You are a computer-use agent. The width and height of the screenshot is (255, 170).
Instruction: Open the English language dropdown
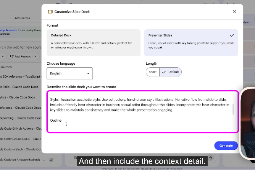[69, 73]
